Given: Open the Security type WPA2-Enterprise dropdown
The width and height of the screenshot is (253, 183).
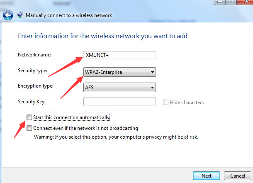Looking at the screenshot, I should coord(119,73).
